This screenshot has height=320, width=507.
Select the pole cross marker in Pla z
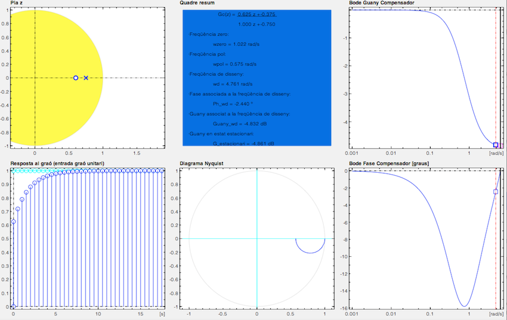click(86, 78)
